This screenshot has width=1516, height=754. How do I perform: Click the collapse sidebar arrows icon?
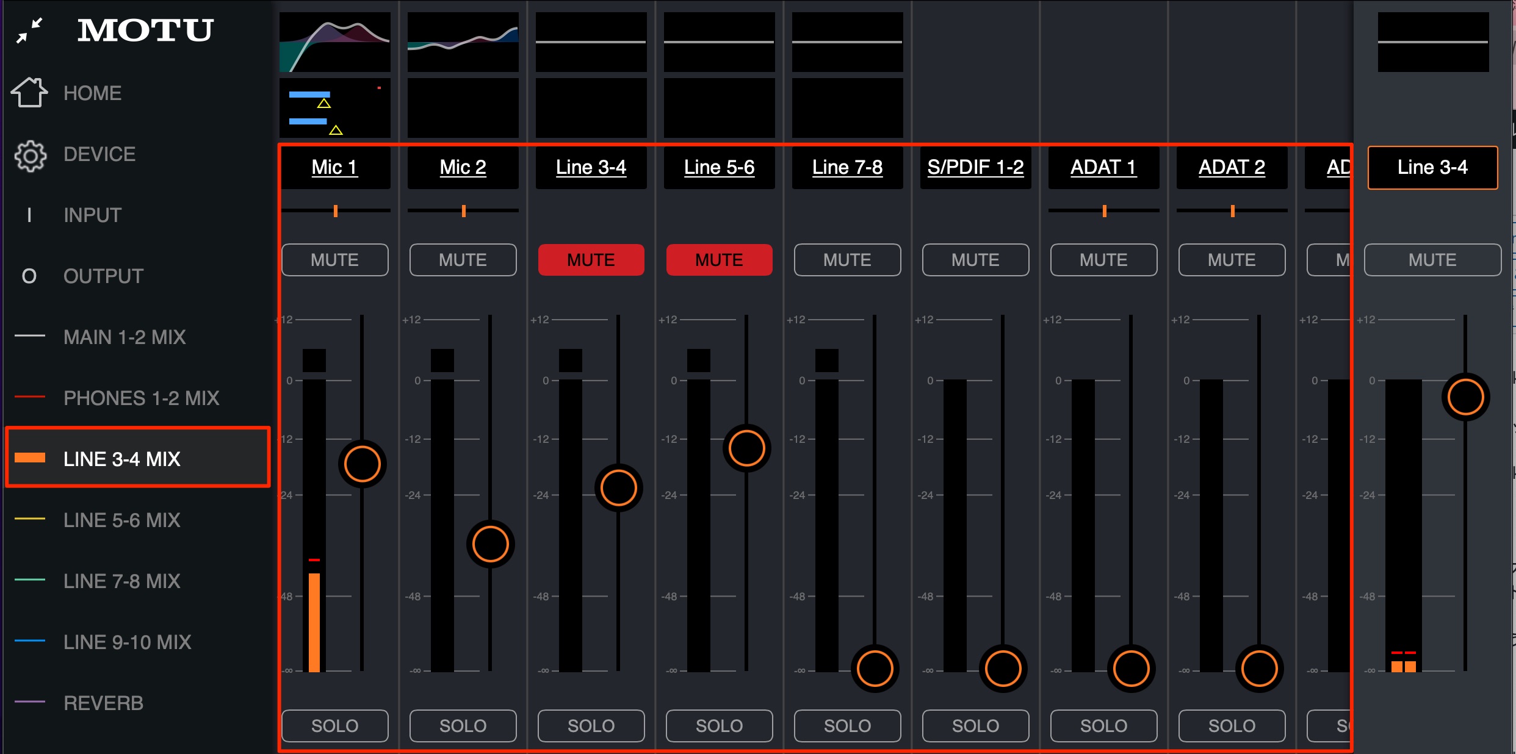point(29,31)
